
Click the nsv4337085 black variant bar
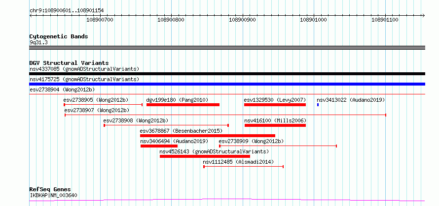pyautogui.click(x=227, y=74)
